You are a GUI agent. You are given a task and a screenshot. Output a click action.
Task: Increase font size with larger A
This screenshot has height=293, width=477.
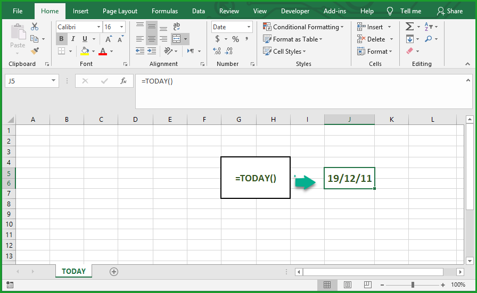[x=108, y=39]
